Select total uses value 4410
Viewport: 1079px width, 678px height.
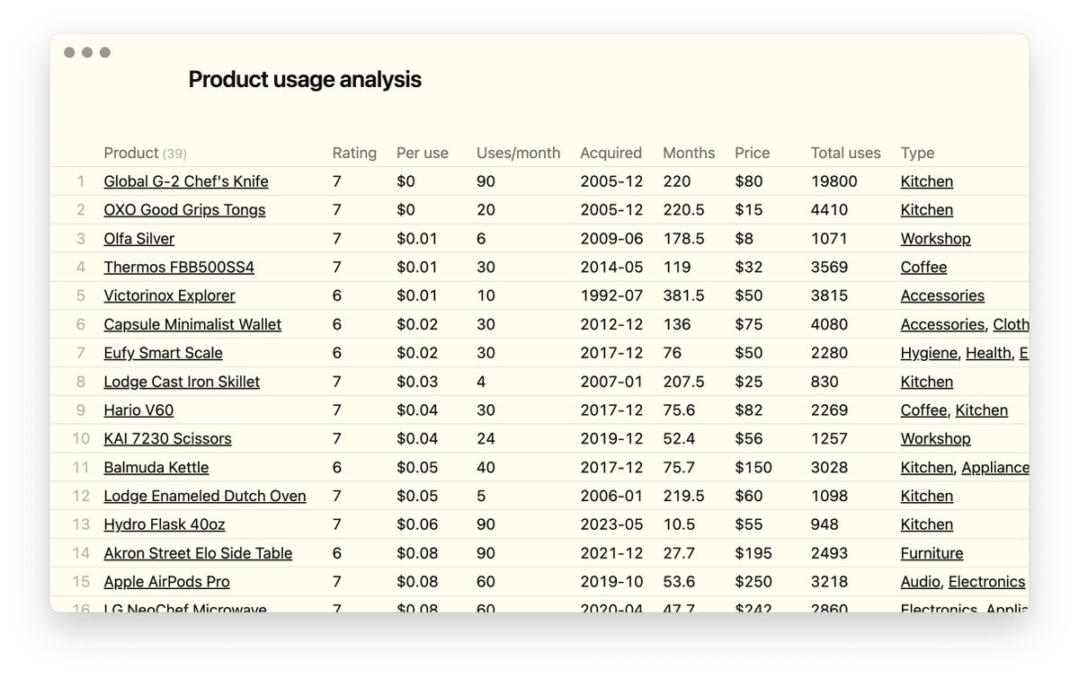point(829,210)
